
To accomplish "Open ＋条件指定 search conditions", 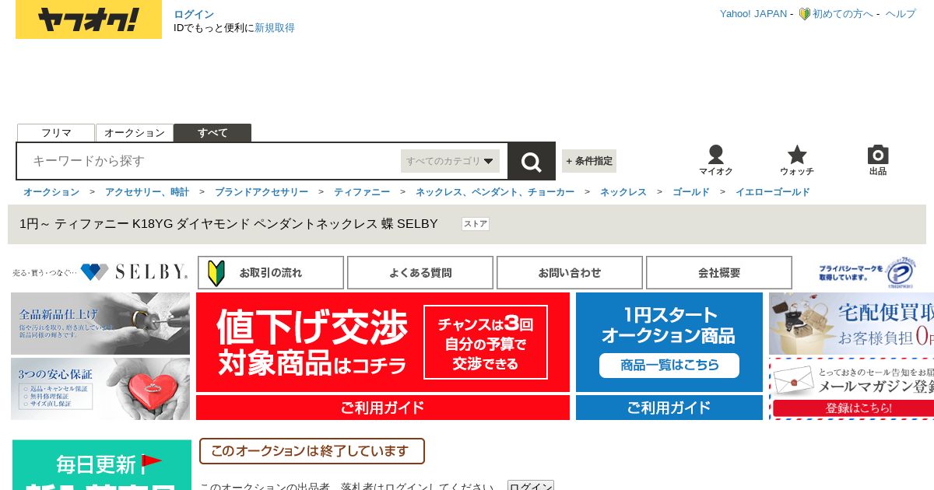I will (589, 161).
